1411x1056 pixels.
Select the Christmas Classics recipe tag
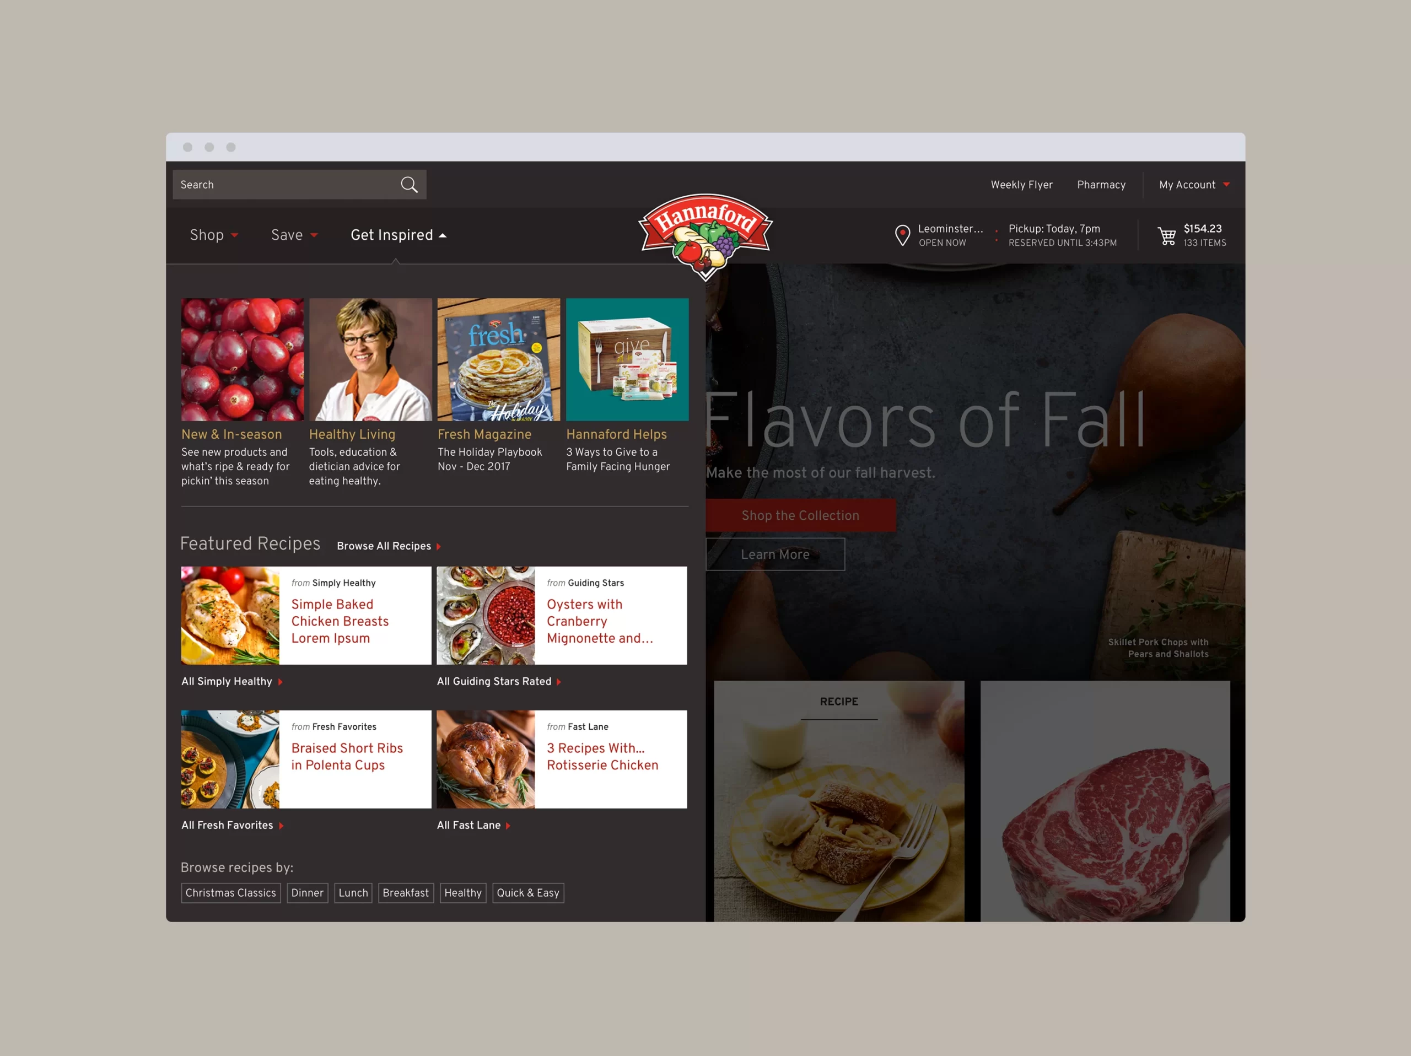point(230,893)
